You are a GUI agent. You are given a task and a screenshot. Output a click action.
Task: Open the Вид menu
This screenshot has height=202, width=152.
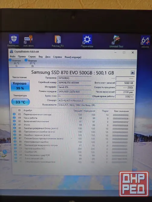pos(40,57)
